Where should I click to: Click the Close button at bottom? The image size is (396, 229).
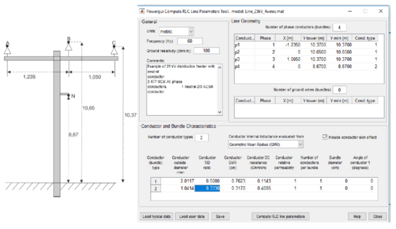[377, 215]
